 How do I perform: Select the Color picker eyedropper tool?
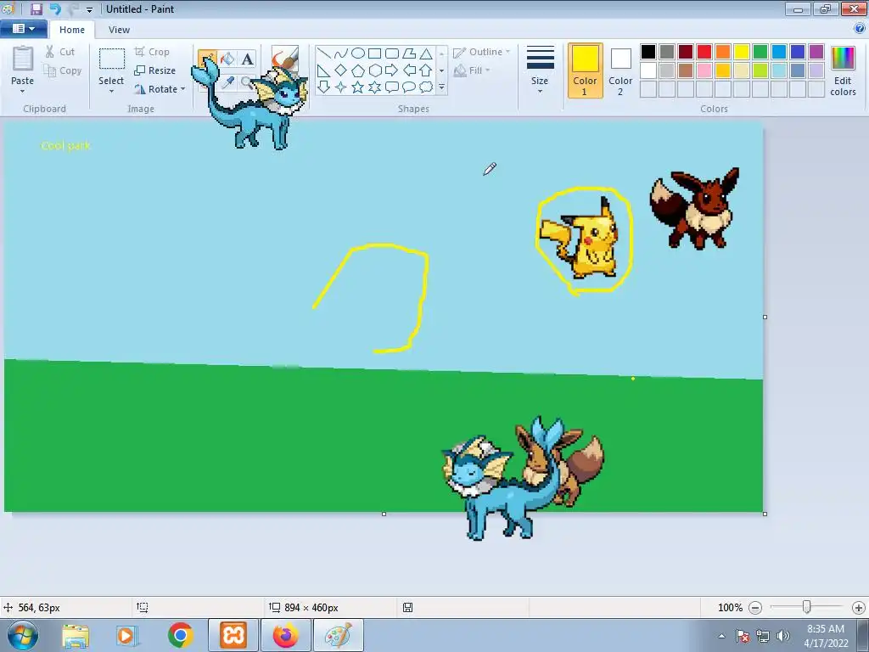(227, 82)
